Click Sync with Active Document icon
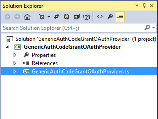The height and width of the screenshot is (119, 158). (57, 17)
